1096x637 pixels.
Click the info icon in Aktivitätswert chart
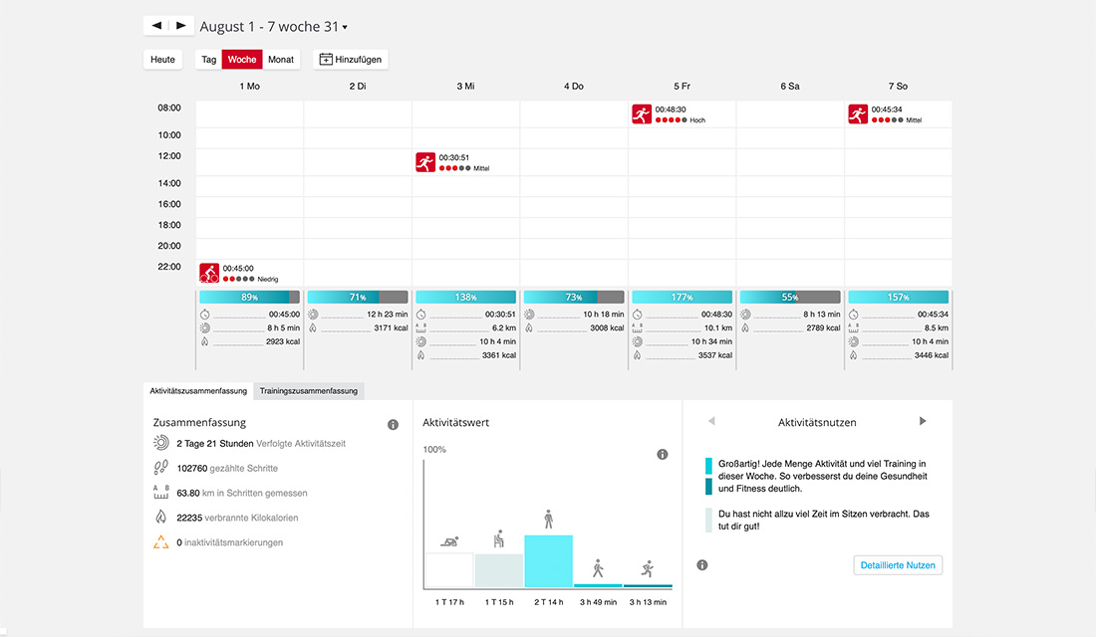click(x=662, y=455)
